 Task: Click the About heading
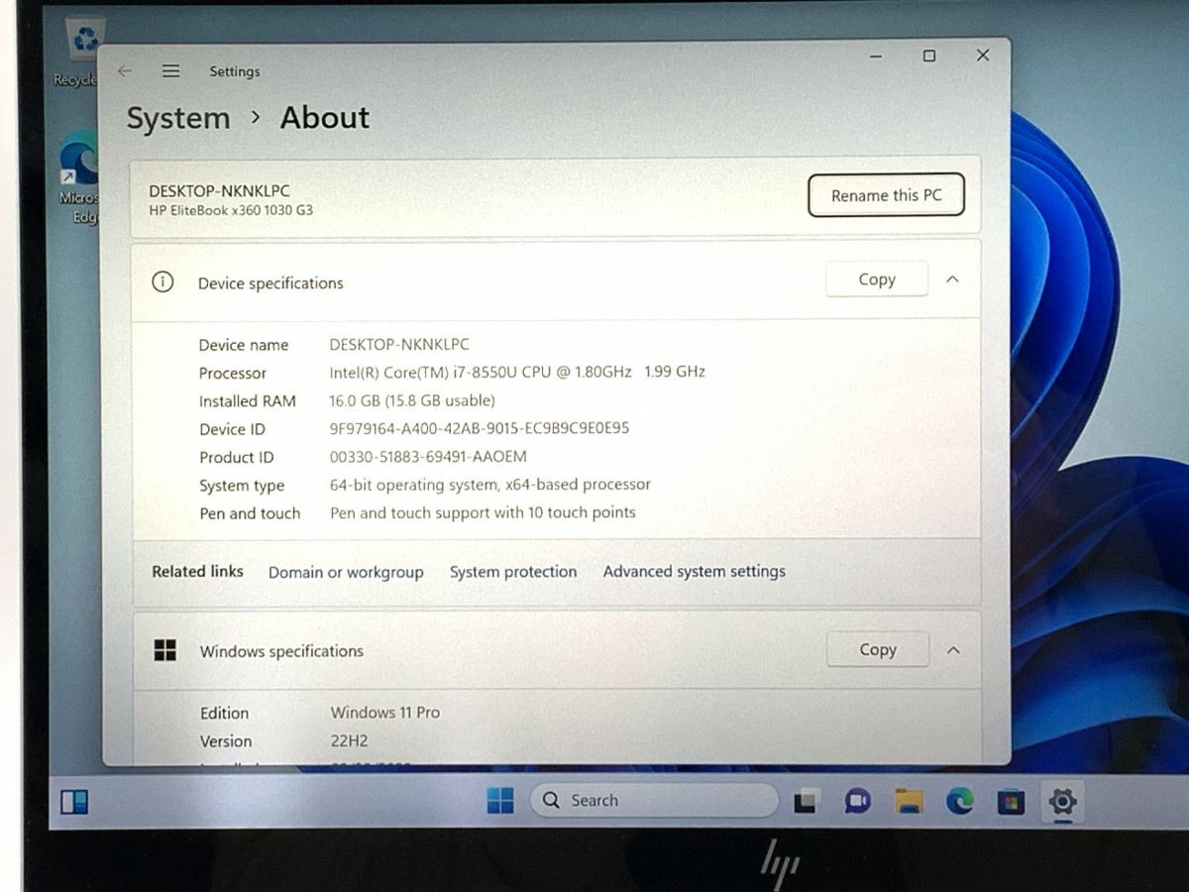[325, 117]
